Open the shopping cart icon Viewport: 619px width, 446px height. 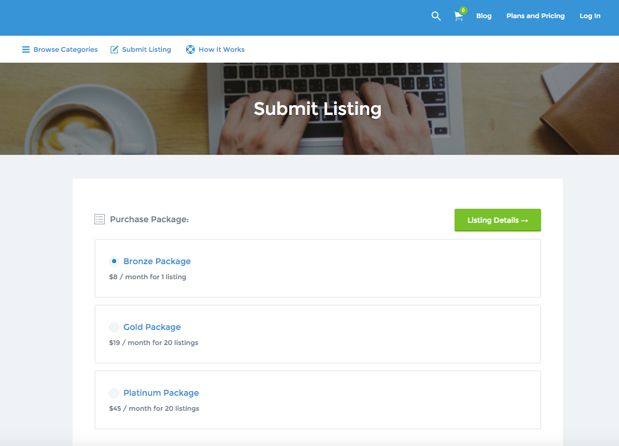(458, 17)
